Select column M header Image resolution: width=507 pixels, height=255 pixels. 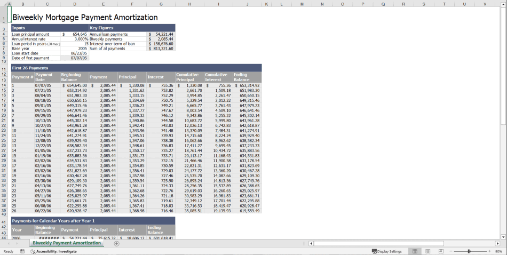(x=302, y=4)
